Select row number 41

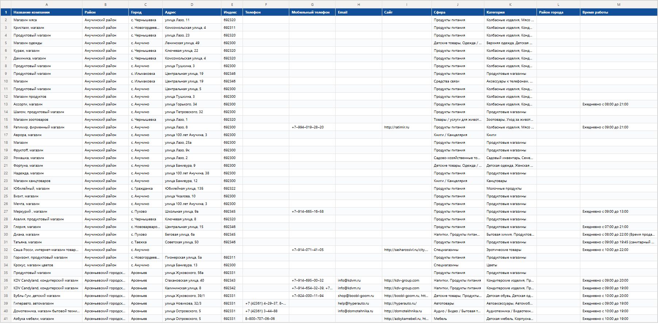click(5, 319)
